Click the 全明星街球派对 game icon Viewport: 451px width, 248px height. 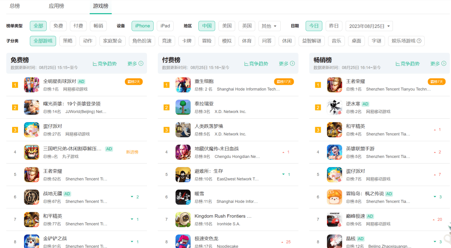pos(31,85)
